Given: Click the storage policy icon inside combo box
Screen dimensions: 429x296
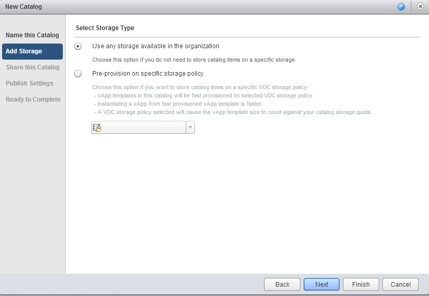Looking at the screenshot, I should tap(96, 128).
